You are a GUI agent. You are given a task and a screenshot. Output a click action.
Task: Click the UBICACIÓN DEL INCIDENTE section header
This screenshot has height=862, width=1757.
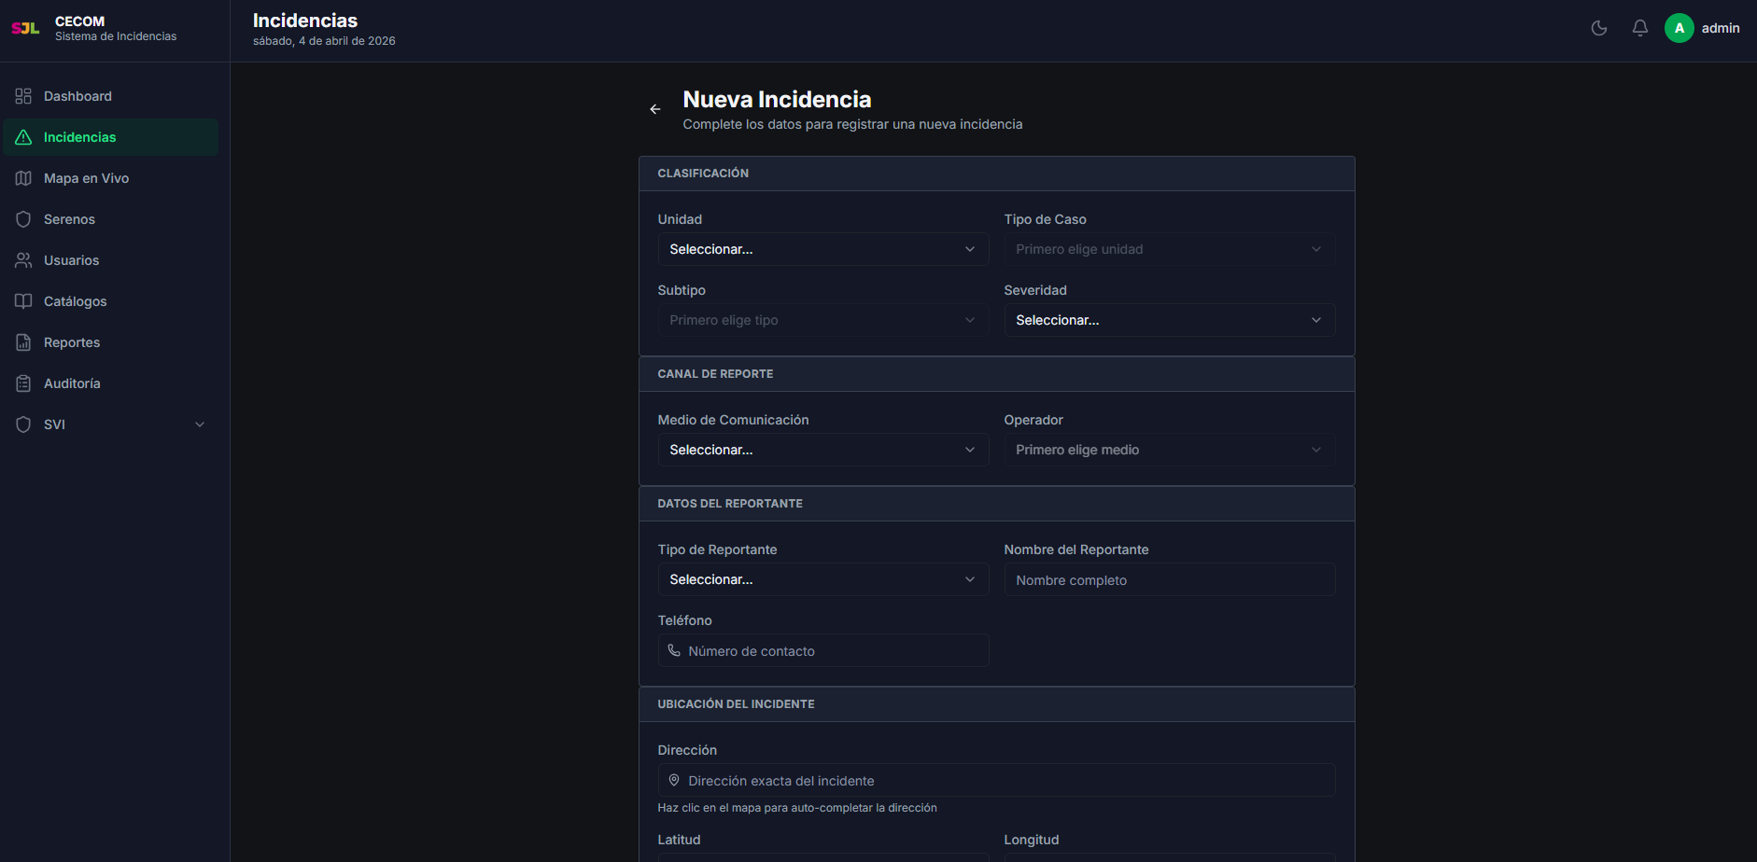996,704
